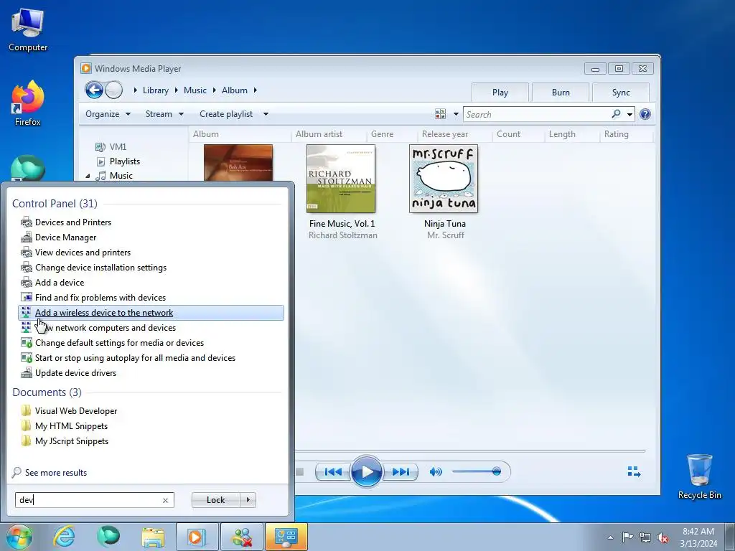Switch to the Sync tab
735x551 pixels.
621,93
